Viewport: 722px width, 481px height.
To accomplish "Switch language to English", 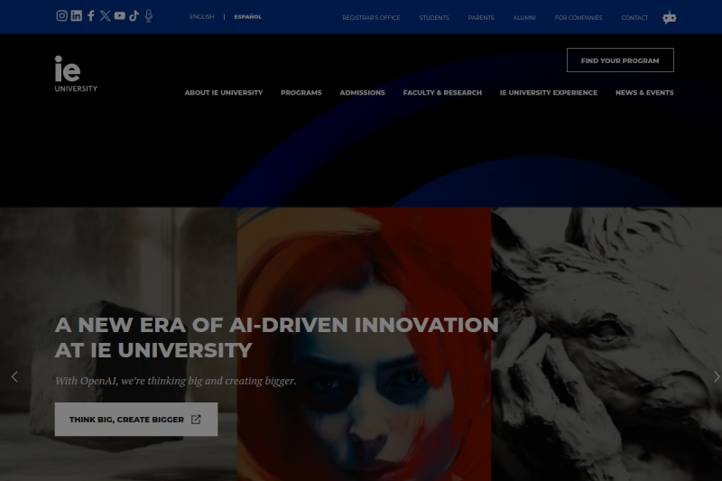I will pyautogui.click(x=201, y=16).
